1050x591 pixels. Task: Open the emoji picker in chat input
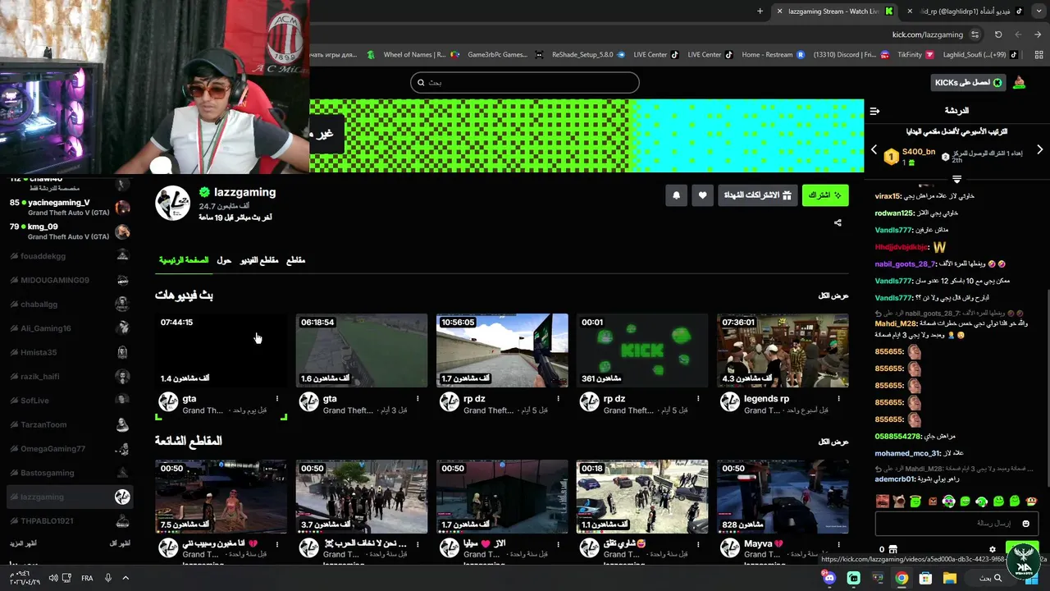[1025, 524]
